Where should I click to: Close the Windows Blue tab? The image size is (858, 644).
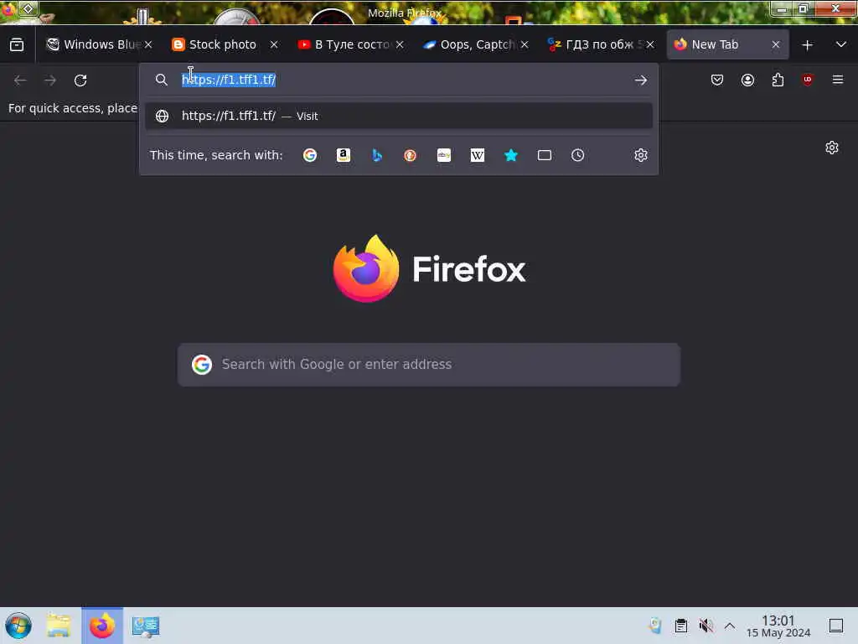[x=148, y=45]
